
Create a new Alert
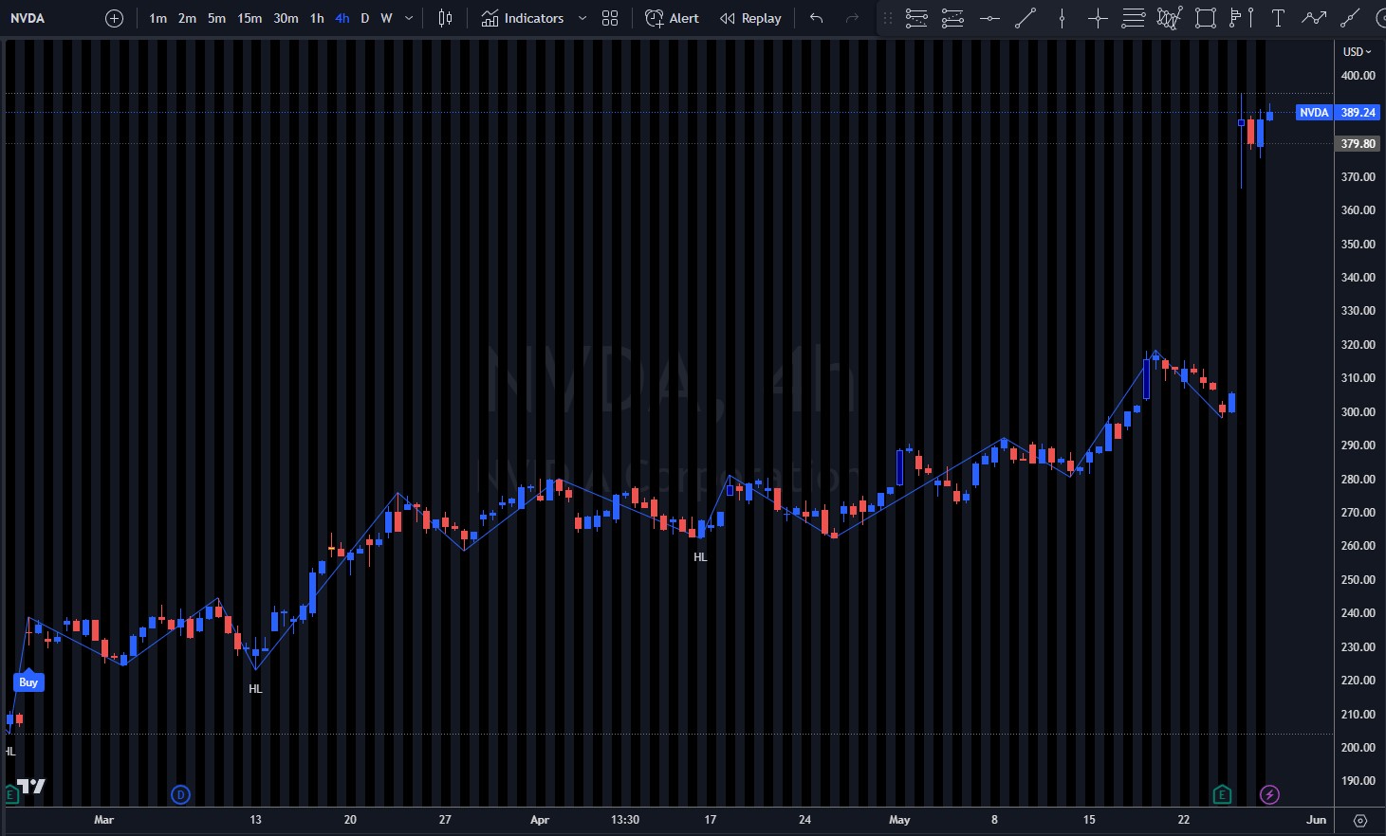672,18
